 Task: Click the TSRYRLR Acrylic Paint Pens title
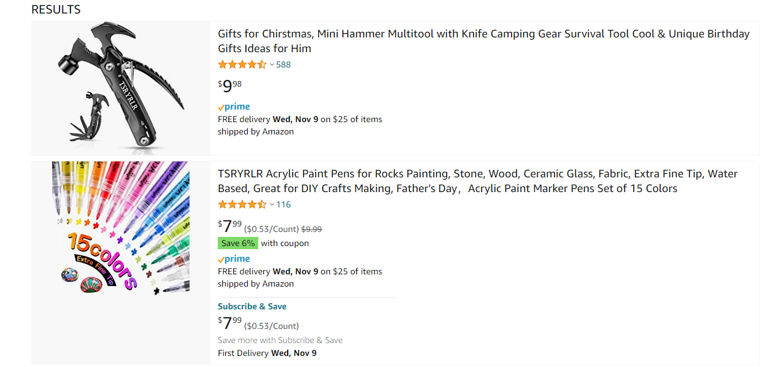(x=478, y=181)
